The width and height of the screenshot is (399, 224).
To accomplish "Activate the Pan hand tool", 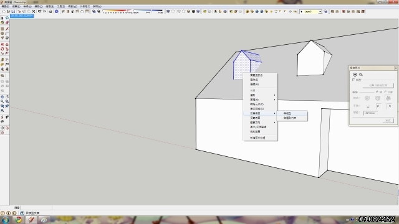I will pos(7,97).
